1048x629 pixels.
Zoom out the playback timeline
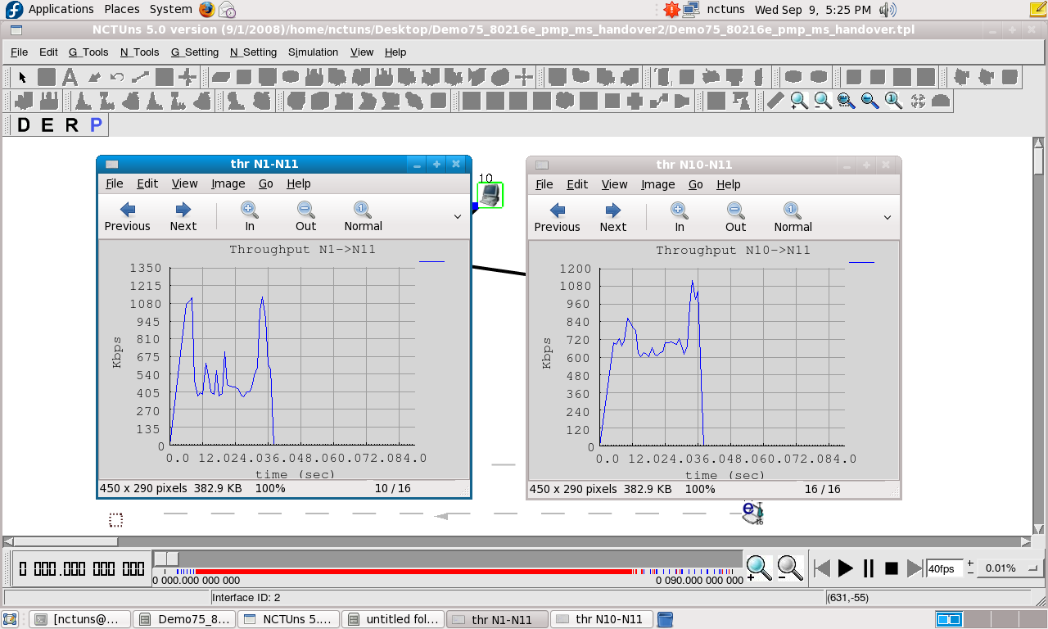(789, 567)
